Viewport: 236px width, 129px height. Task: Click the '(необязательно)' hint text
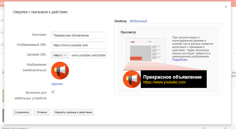click(35, 70)
